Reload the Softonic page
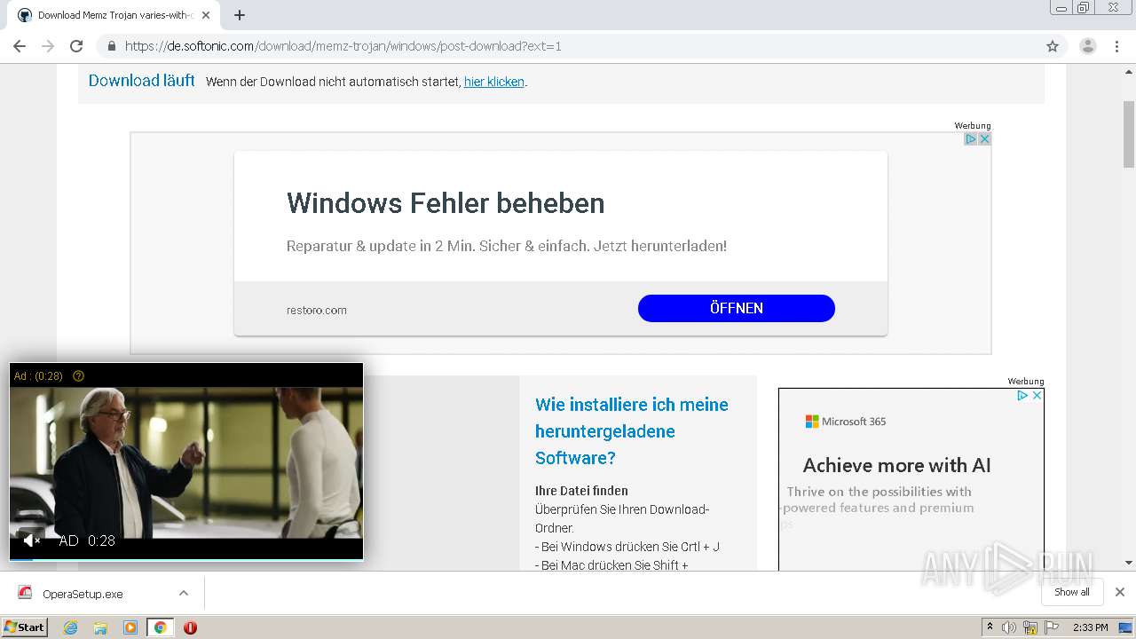 click(x=76, y=46)
